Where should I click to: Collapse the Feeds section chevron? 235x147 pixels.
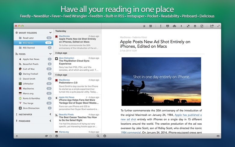click(50, 54)
